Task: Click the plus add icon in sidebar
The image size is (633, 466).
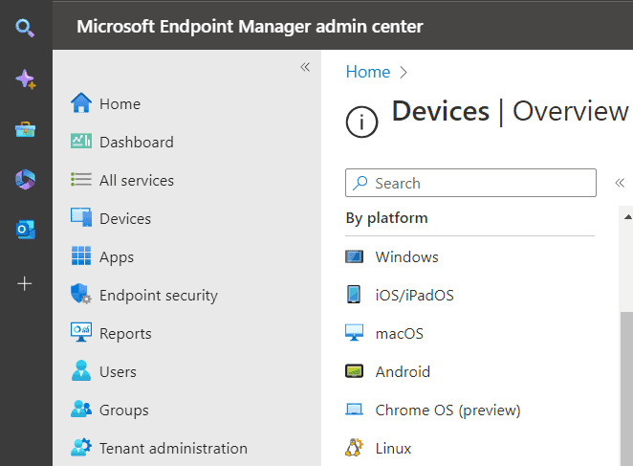Action: tap(25, 284)
